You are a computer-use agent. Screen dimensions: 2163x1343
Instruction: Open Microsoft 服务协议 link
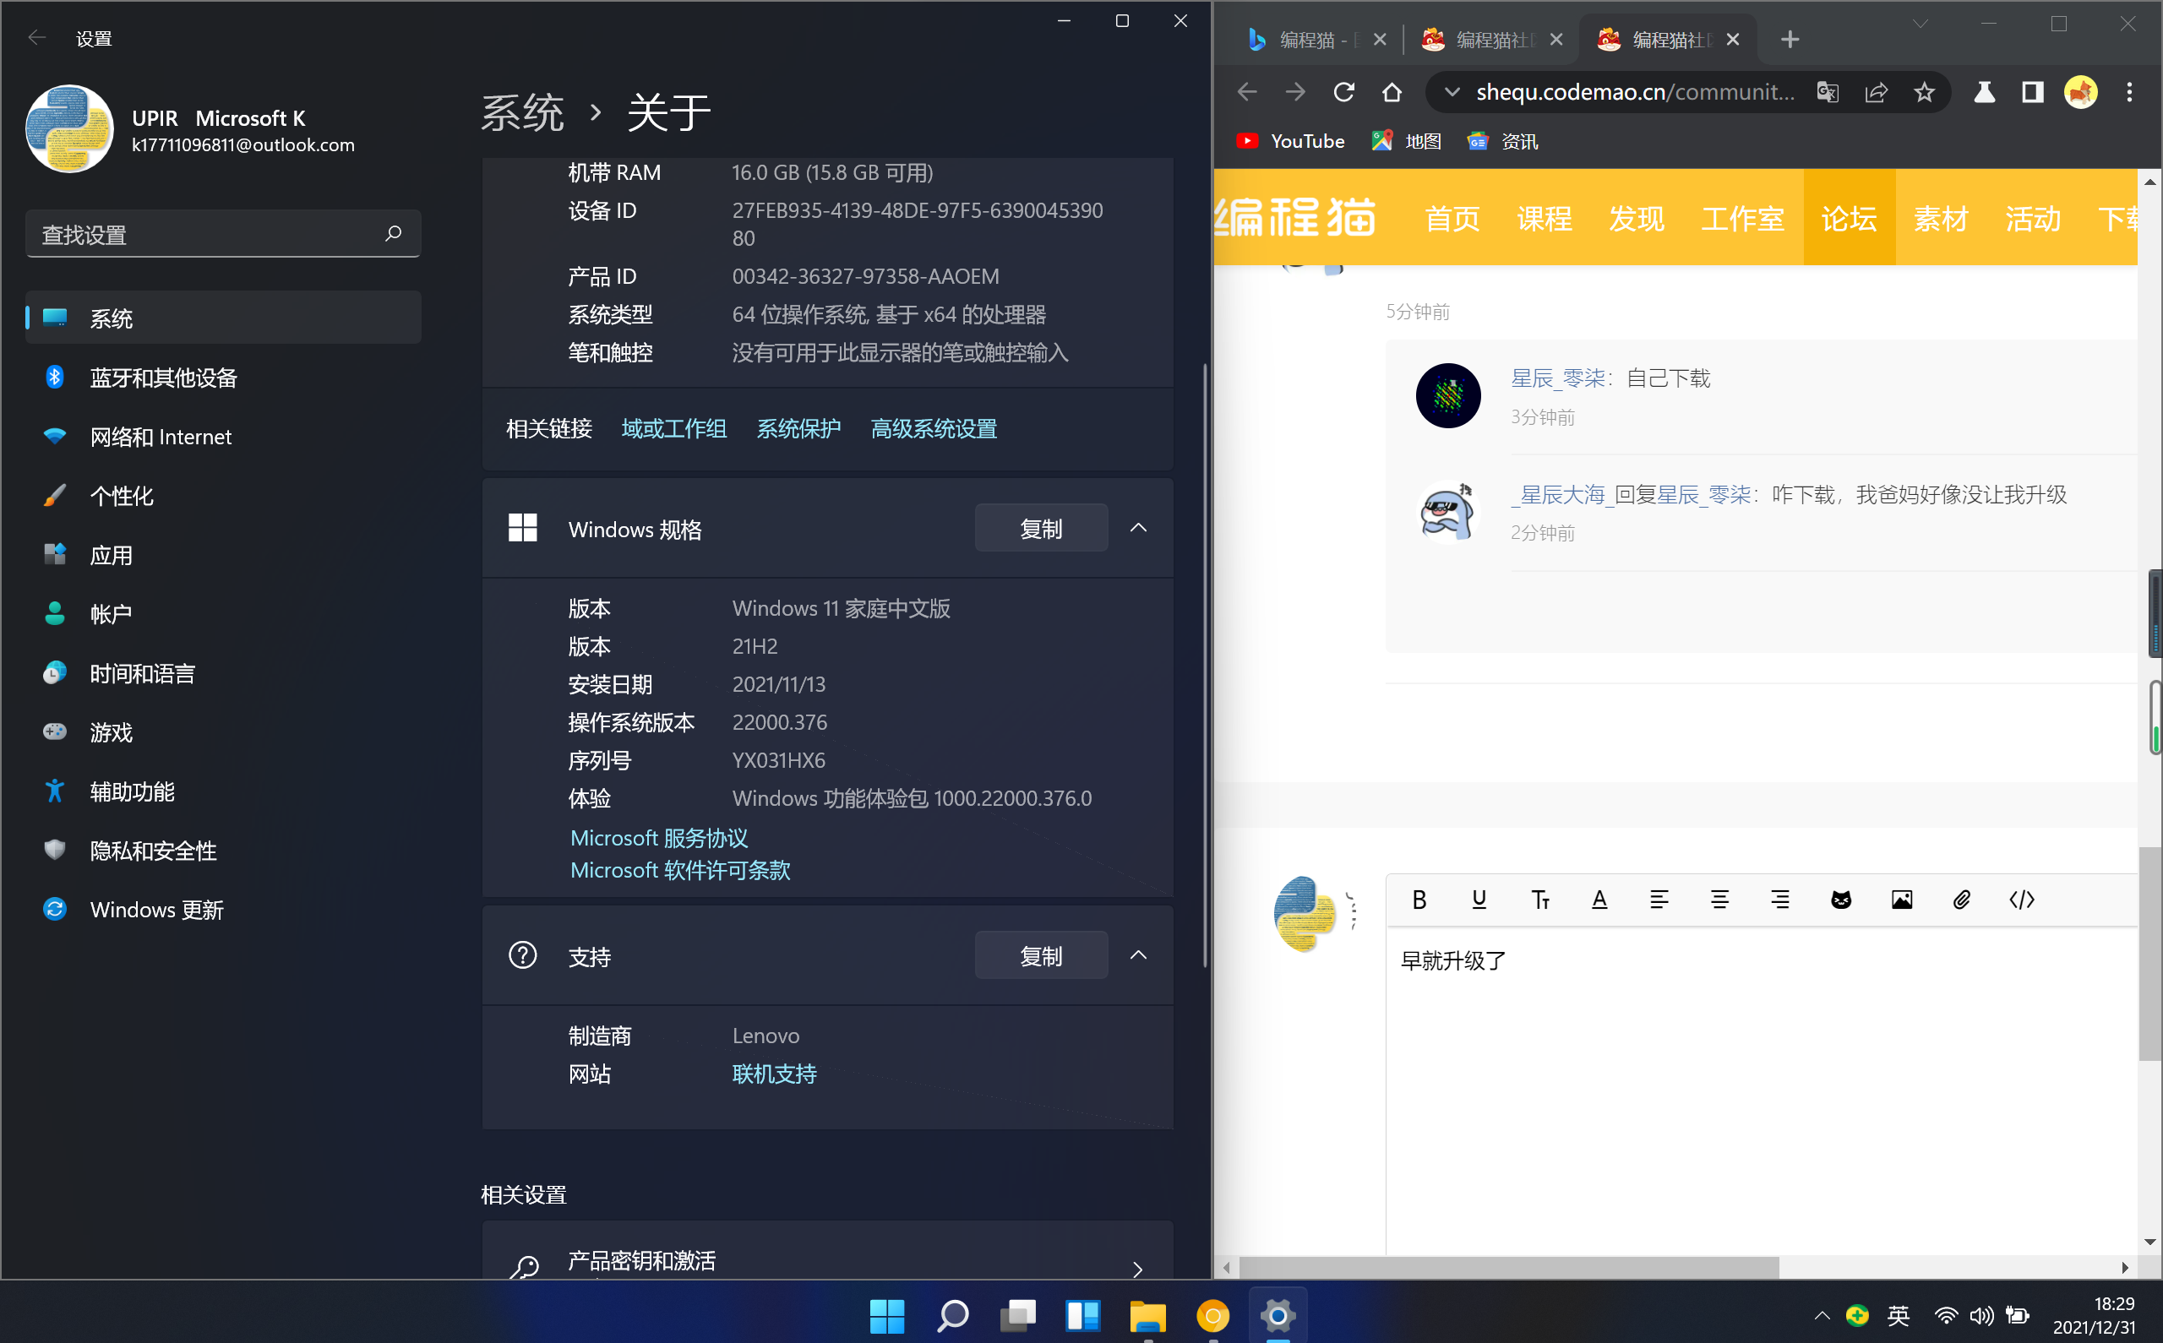click(659, 838)
